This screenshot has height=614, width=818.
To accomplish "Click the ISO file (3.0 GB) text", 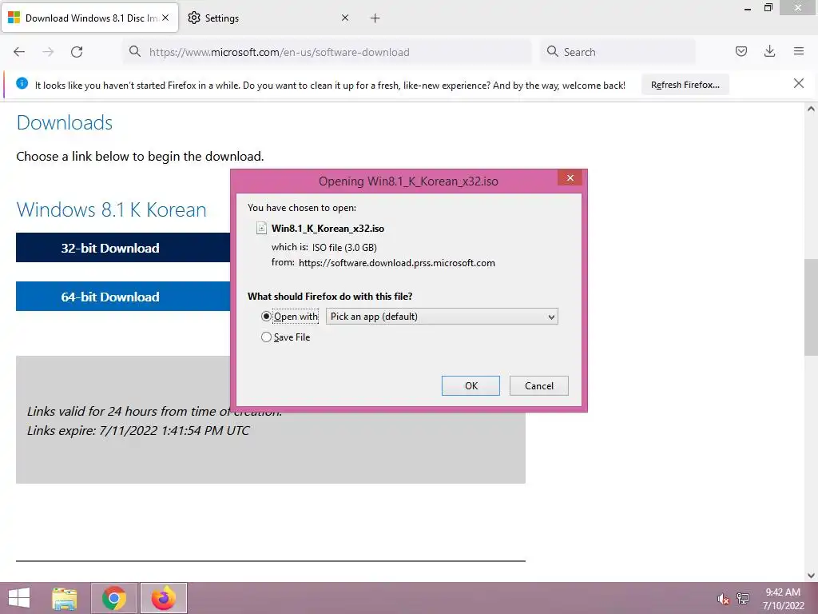I will click(344, 248).
